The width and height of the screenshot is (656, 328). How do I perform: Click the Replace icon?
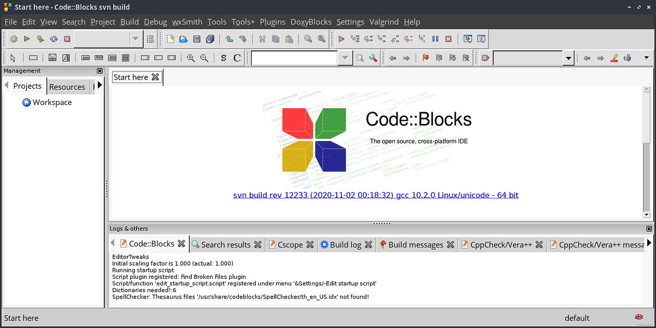(x=322, y=39)
